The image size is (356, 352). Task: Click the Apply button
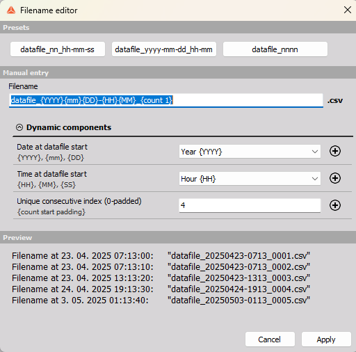click(326, 339)
